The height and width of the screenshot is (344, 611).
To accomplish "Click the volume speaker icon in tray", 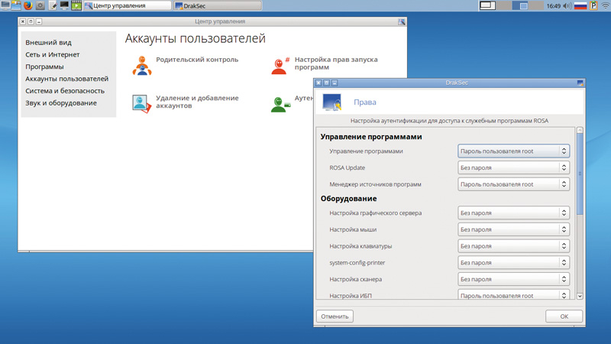I will (x=567, y=6).
